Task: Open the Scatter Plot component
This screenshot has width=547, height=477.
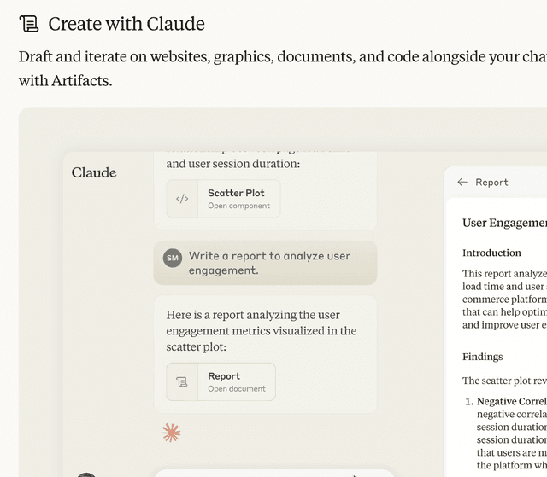Action: tap(223, 199)
